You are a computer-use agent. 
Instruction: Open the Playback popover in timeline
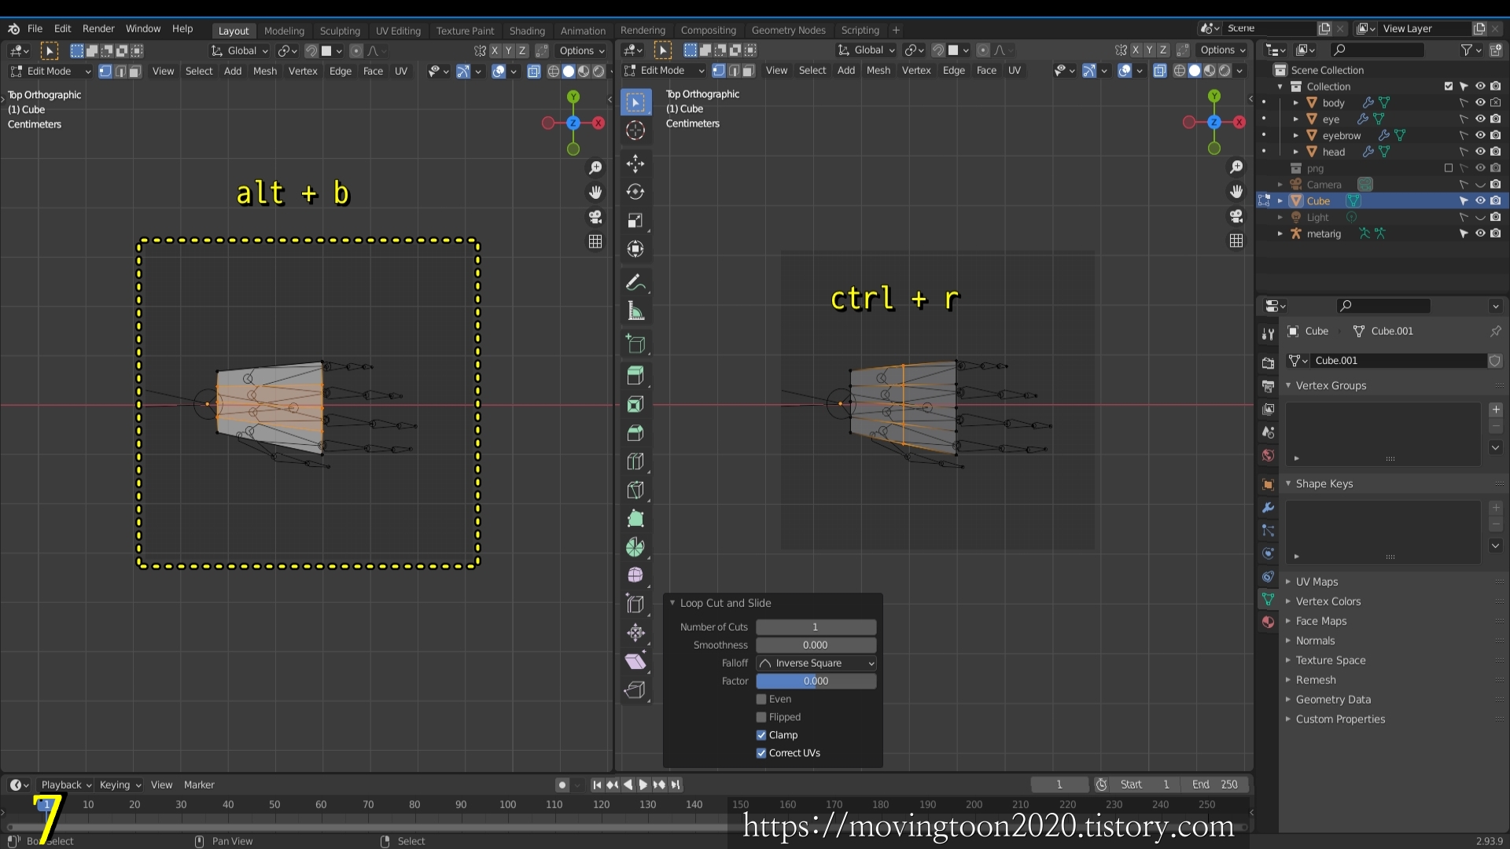66,785
